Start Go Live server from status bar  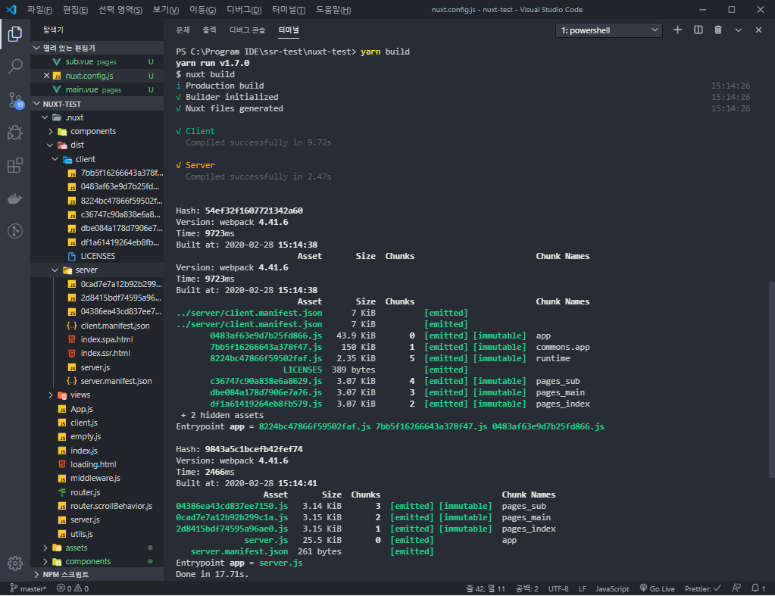(657, 588)
